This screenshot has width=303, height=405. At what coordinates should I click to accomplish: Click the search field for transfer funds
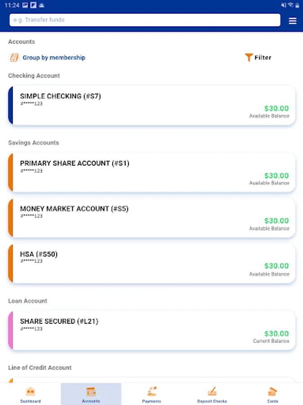point(145,20)
